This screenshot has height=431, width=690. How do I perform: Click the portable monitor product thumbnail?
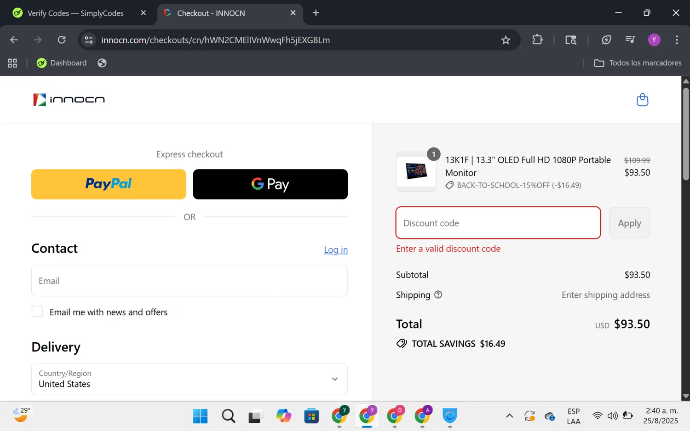tap(416, 171)
